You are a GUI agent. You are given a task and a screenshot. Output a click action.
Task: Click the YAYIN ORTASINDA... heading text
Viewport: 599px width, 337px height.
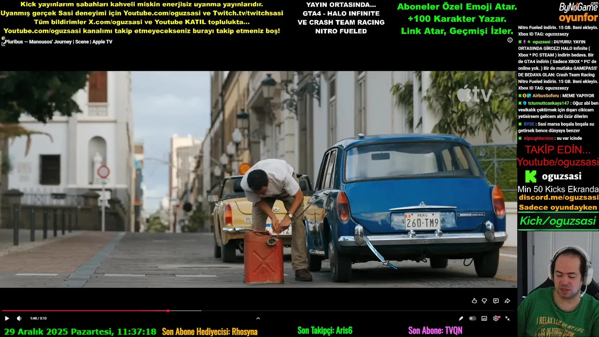[341, 5]
